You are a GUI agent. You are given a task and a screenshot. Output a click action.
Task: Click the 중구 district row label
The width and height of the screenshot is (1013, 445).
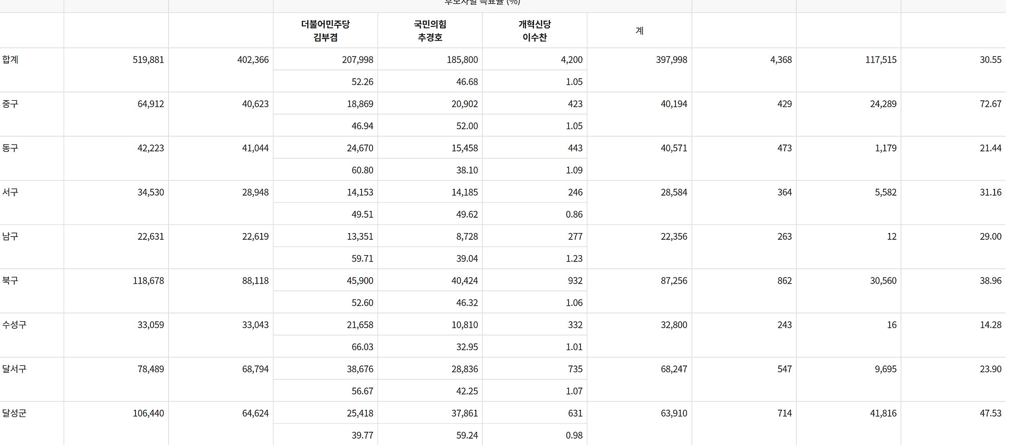(11, 104)
